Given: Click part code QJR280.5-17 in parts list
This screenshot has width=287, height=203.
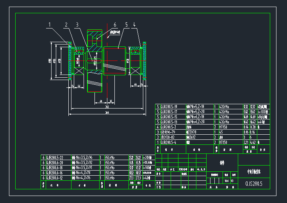Looking at the screenshot, I should (x=169, y=112).
